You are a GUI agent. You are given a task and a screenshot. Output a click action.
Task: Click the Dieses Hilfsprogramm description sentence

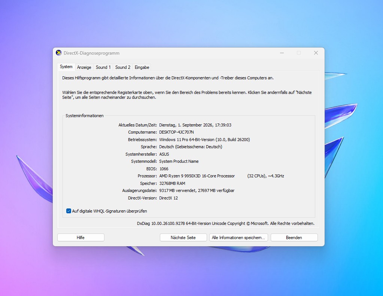click(168, 78)
